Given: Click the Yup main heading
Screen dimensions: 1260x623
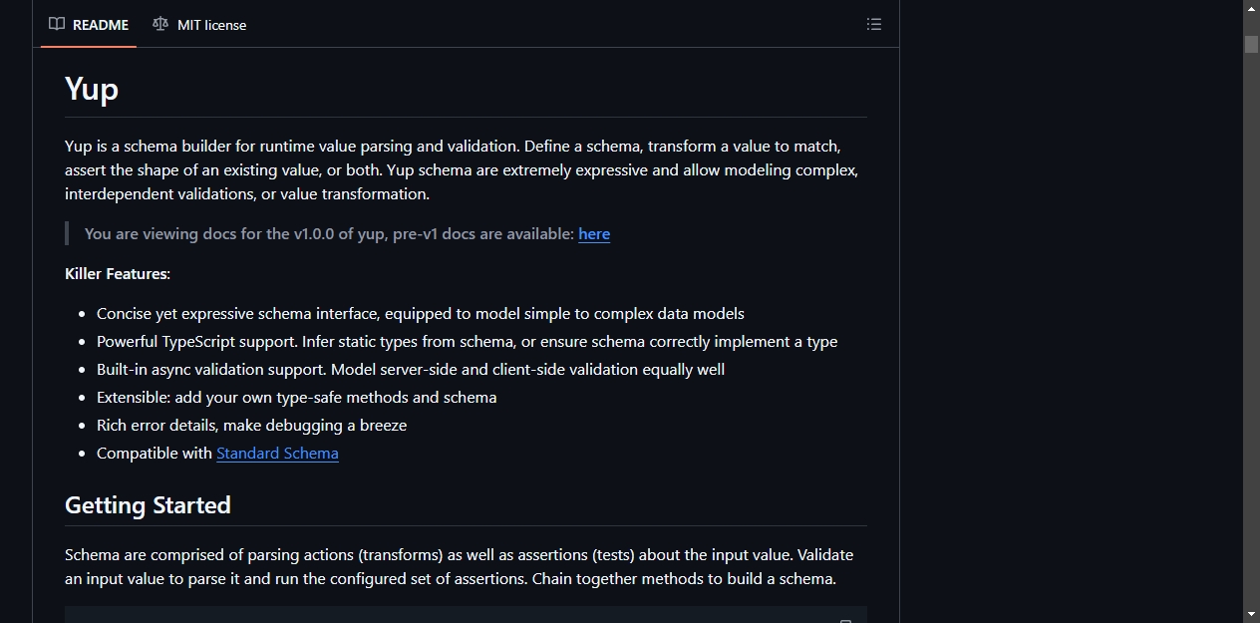Looking at the screenshot, I should 92,89.
